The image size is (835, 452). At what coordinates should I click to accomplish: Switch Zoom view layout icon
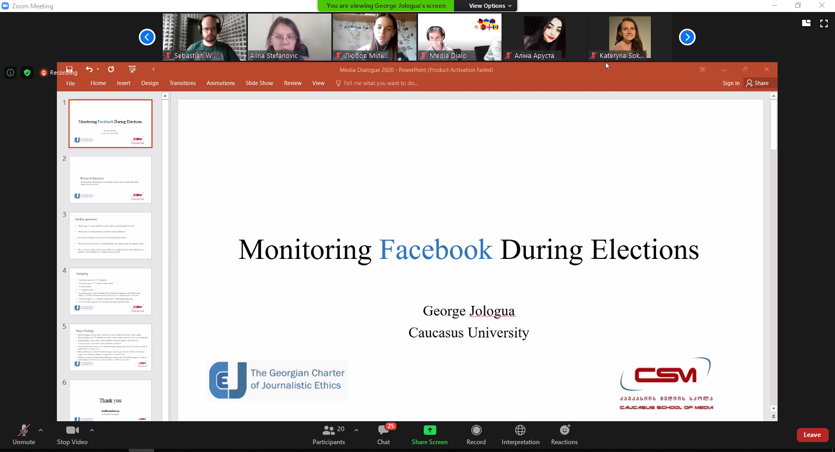[x=806, y=23]
